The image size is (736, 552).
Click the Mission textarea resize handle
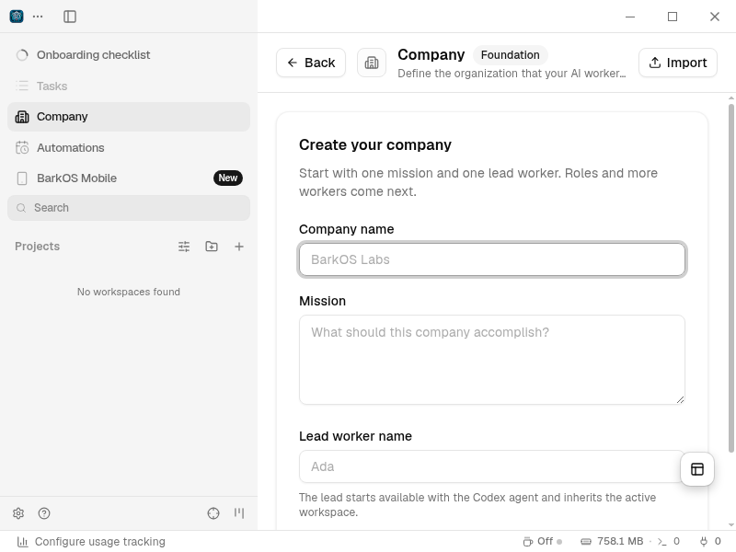click(680, 399)
